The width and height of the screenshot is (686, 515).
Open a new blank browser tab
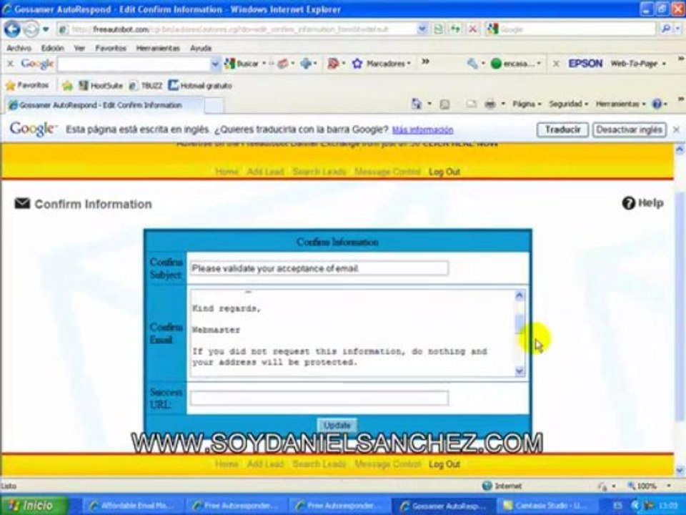pyautogui.click(x=214, y=106)
